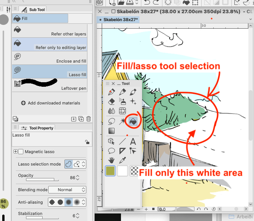Image resolution: width=254 pixels, height=221 pixels.
Task: Select the Blend tool
Action: tap(112, 111)
